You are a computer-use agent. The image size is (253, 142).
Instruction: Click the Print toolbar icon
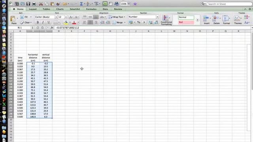[34, 4]
